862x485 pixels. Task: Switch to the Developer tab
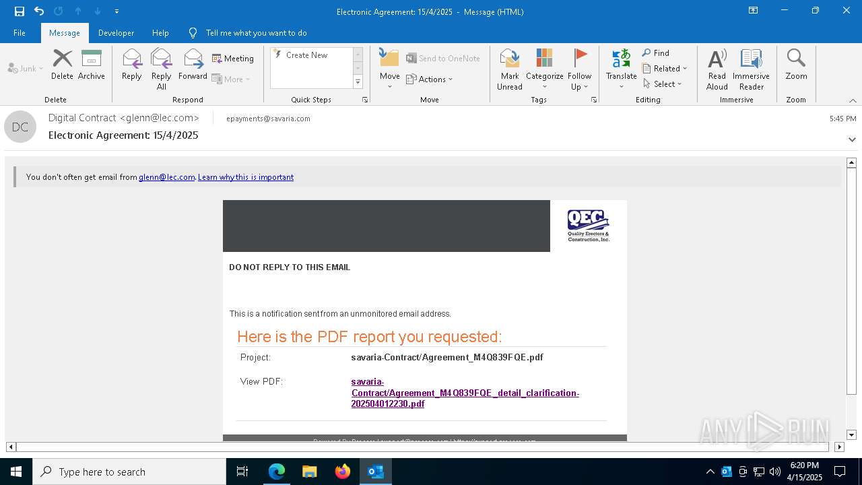pos(116,33)
